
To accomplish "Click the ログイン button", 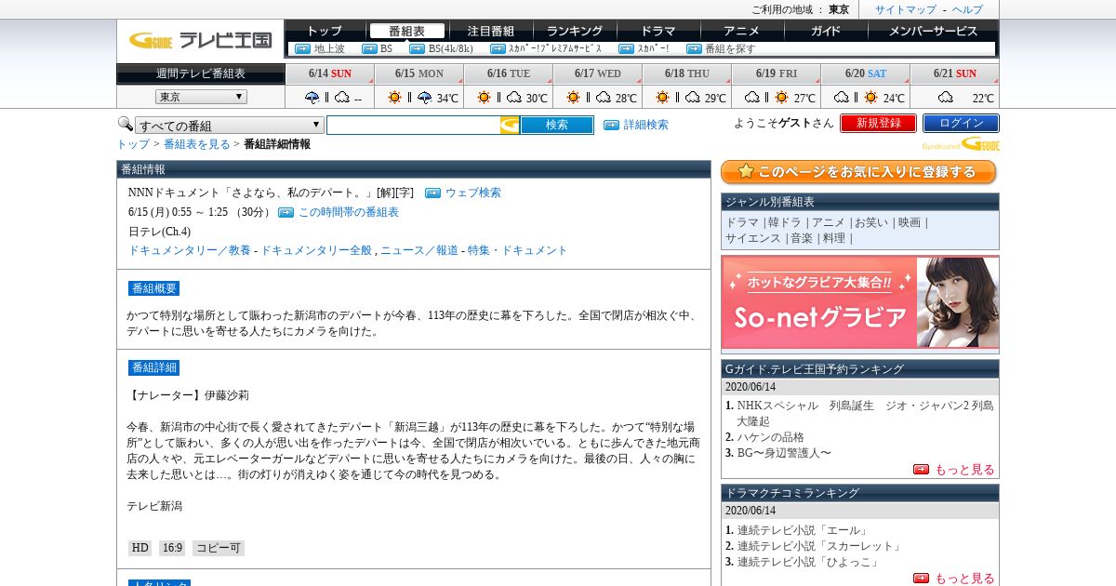I will pyautogui.click(x=961, y=123).
